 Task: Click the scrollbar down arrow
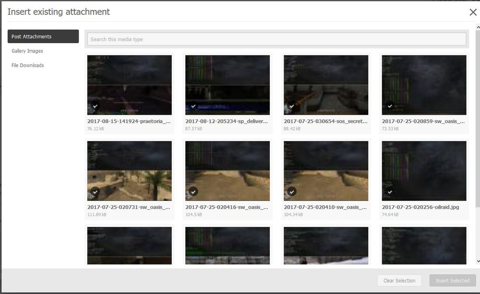coord(478,261)
